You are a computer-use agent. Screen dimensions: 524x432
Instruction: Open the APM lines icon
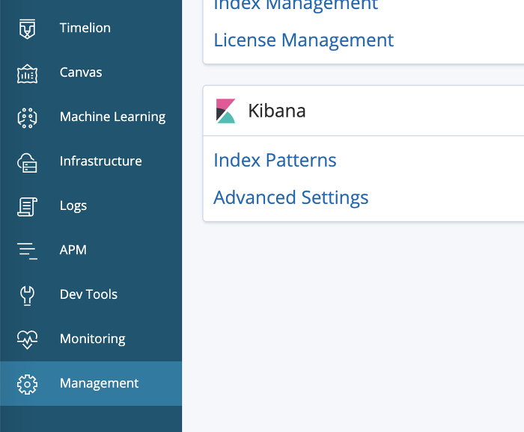coord(27,251)
